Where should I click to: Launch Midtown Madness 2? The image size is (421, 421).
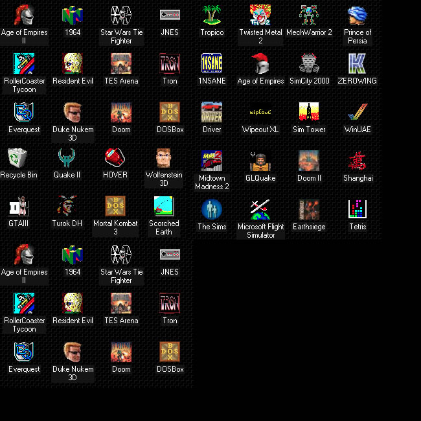pyautogui.click(x=212, y=161)
